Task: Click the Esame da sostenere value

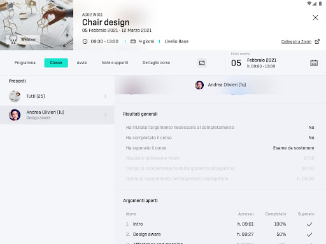Action: pos(294,148)
